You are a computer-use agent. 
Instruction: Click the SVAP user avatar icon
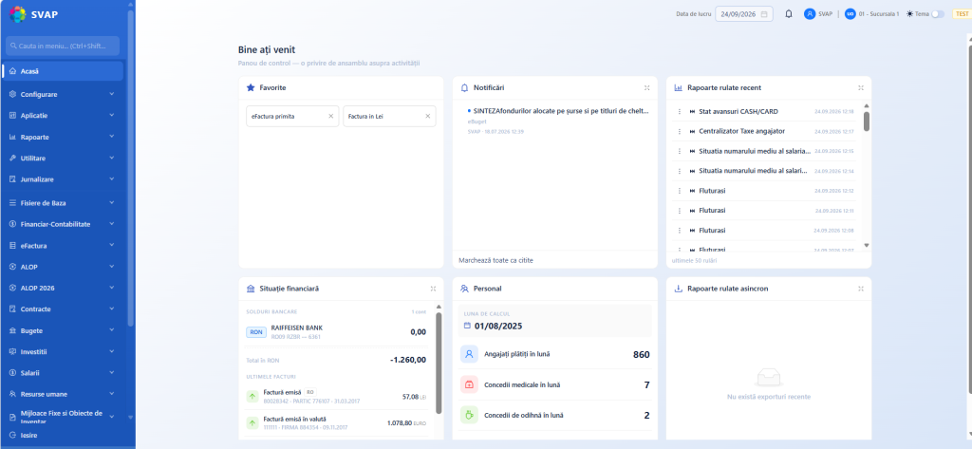tap(810, 13)
